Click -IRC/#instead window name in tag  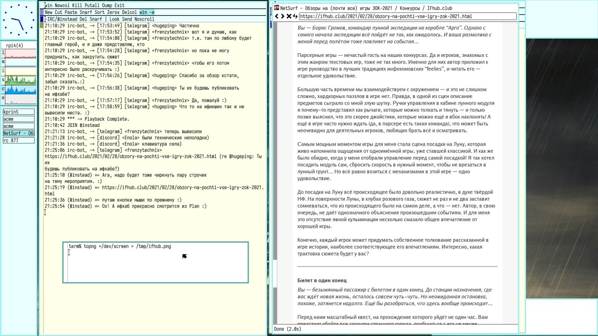61,19
